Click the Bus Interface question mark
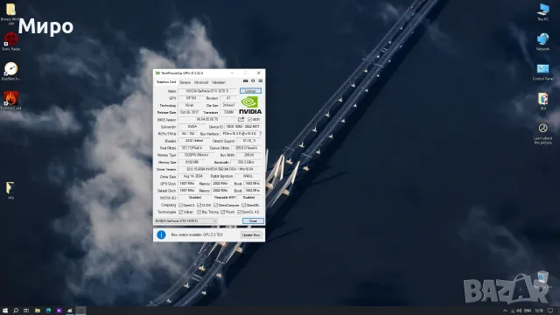 coord(261,134)
